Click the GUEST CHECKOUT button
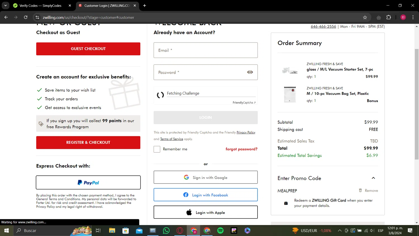The width and height of the screenshot is (419, 236). [88, 49]
